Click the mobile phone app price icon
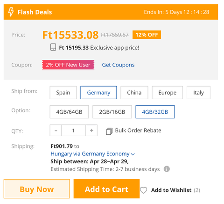 [x=53, y=47]
